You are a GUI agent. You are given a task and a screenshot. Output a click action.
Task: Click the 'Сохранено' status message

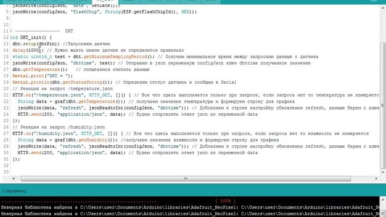pyautogui.click(x=14, y=191)
